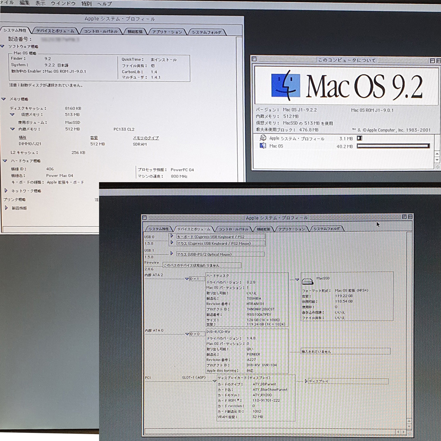
Task: Click close box of the profiler window listing USB devices
Action: click(145, 217)
